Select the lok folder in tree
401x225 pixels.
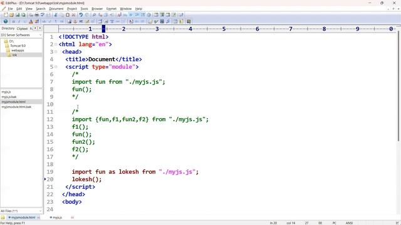14,55
